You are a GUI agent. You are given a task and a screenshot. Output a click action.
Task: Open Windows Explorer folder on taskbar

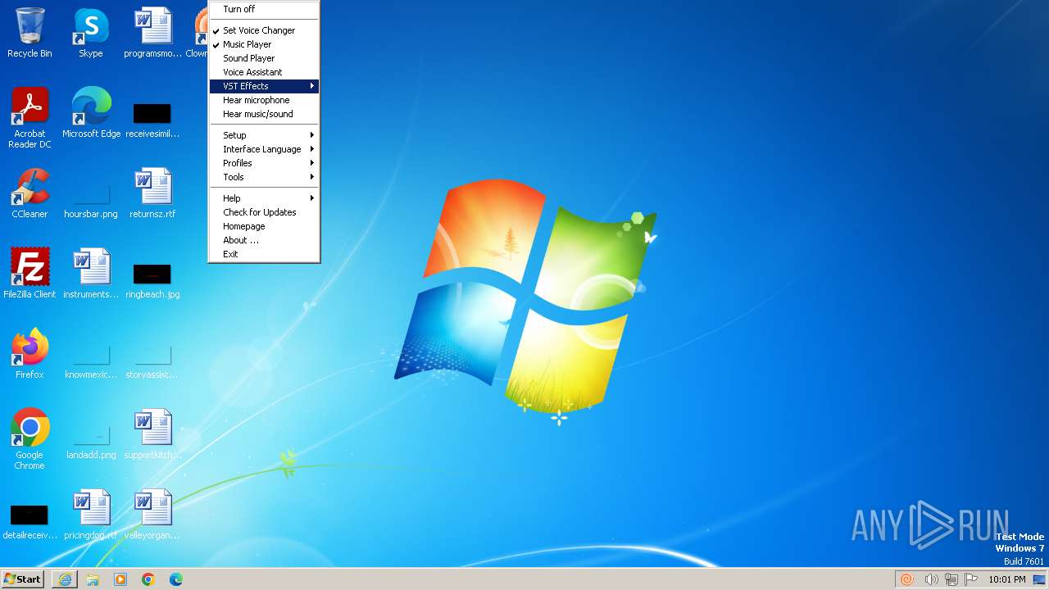point(93,579)
